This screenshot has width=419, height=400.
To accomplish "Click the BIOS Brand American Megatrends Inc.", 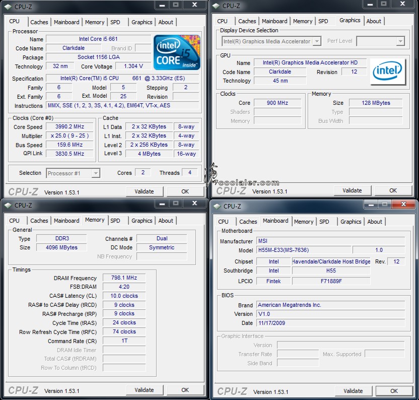I will tap(330, 305).
